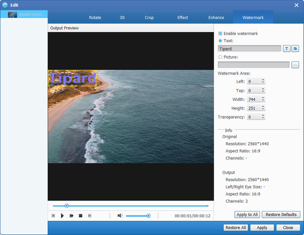Open the Crop tab
This screenshot has height=235, width=304.
(149, 18)
